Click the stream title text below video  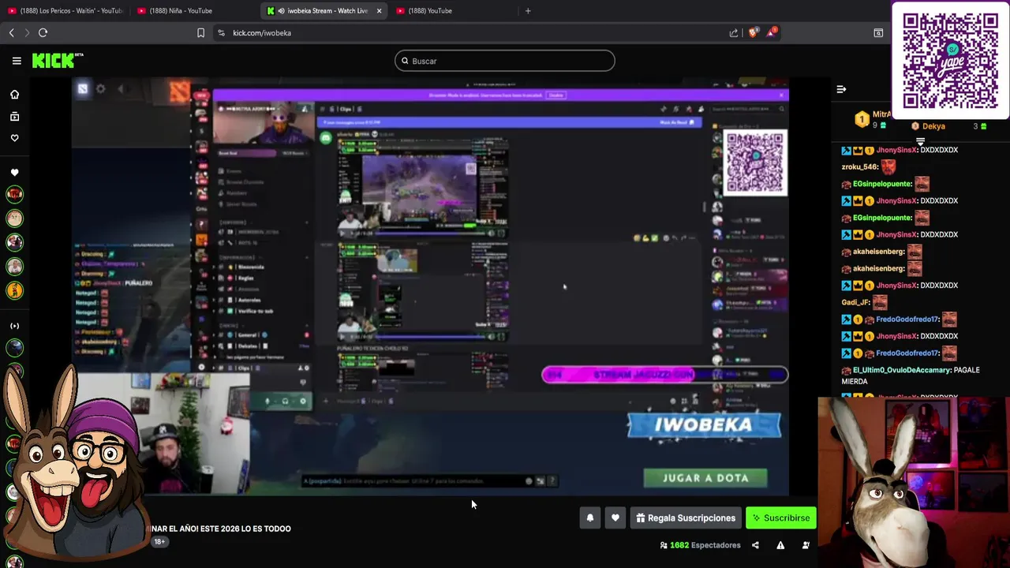click(x=219, y=529)
